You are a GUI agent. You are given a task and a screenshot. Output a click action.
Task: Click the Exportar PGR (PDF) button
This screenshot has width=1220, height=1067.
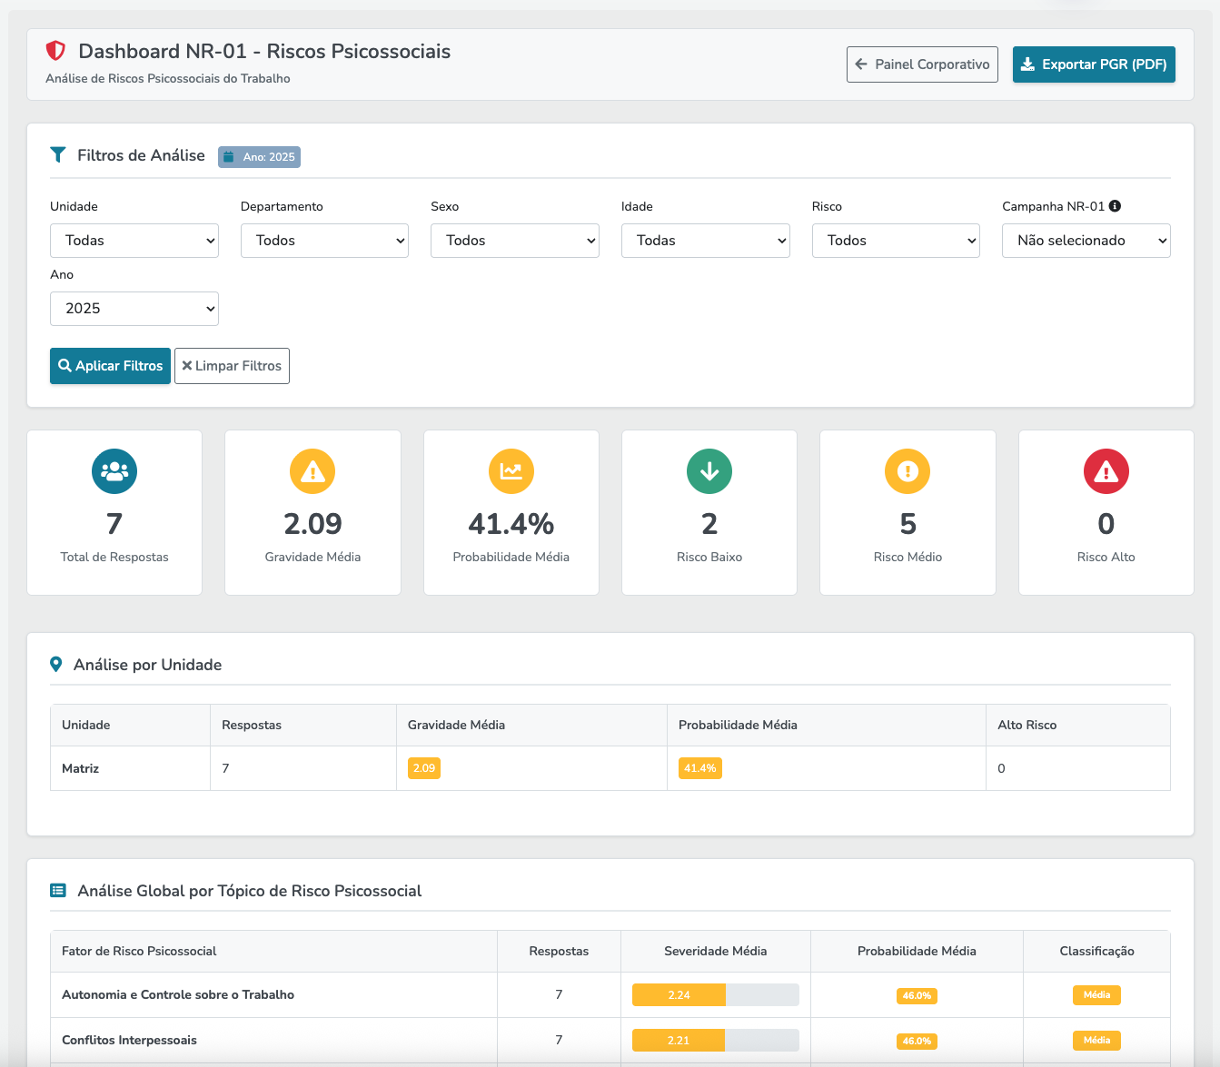tap(1094, 64)
